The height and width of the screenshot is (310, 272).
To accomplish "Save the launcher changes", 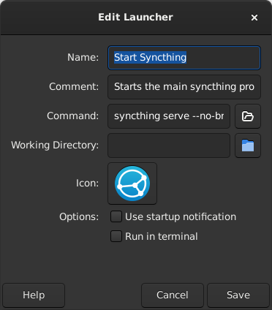I will click(x=238, y=295).
